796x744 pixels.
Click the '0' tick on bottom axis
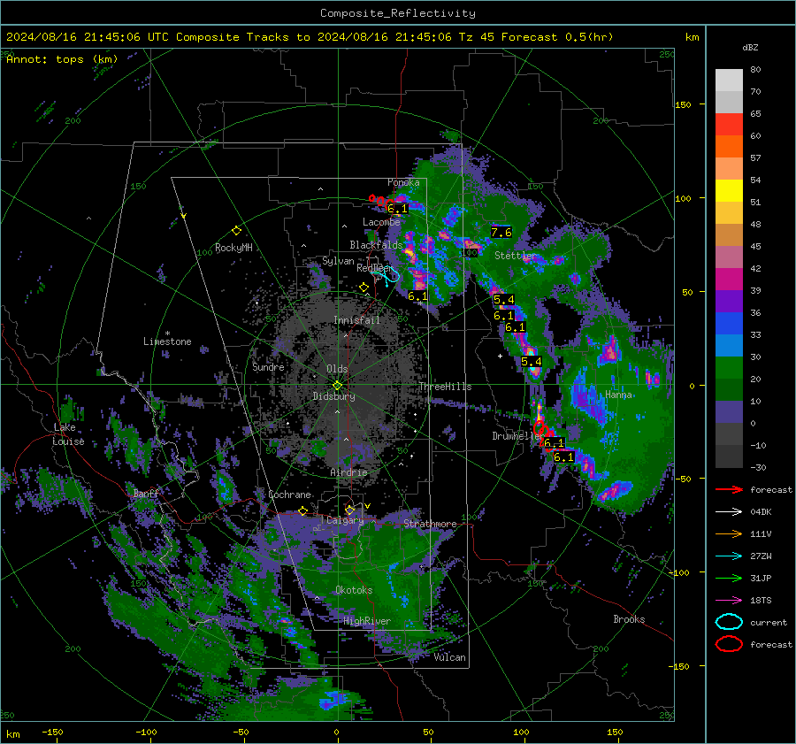336,732
